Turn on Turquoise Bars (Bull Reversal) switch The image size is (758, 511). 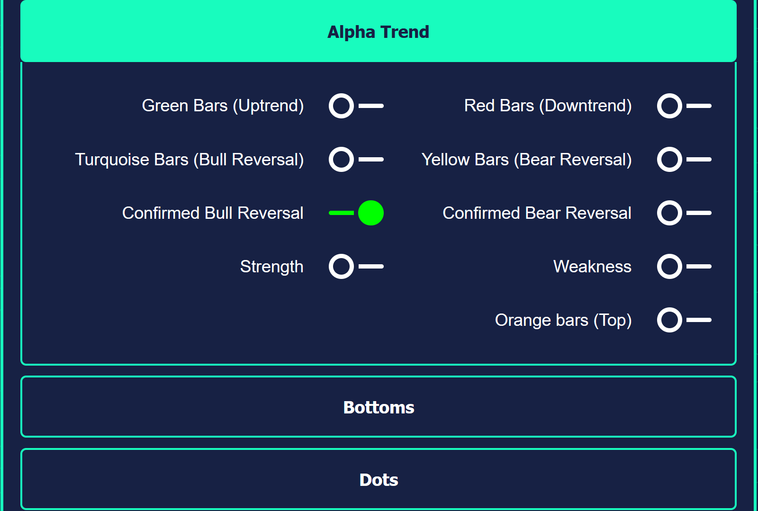[356, 159]
